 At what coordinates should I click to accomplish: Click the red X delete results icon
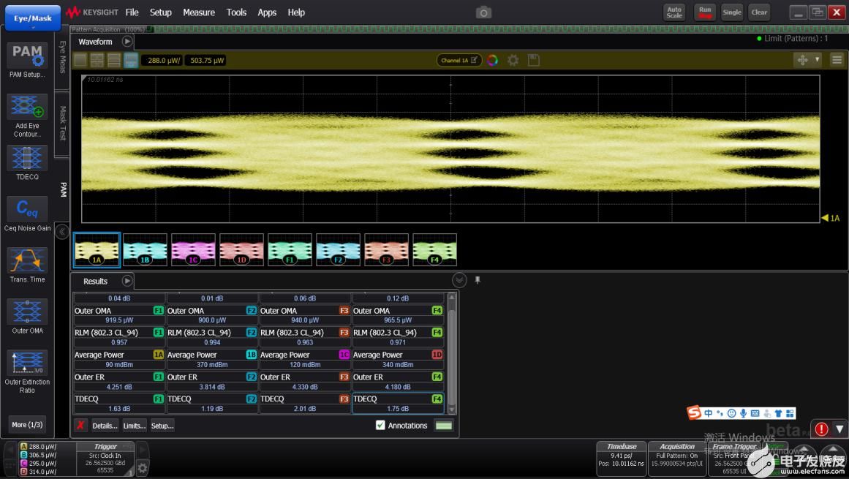(80, 426)
